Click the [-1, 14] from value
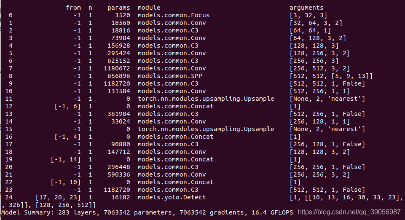Viewport: 405px width, 220px height. [66, 159]
